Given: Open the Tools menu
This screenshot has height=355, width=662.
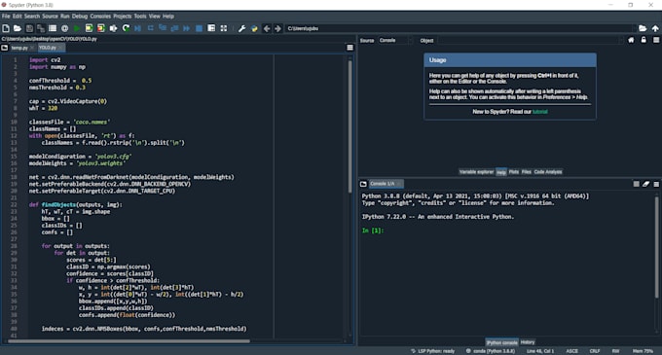Looking at the screenshot, I should (x=140, y=16).
